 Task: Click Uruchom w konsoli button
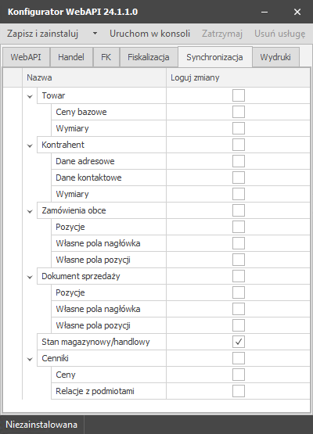(150, 34)
